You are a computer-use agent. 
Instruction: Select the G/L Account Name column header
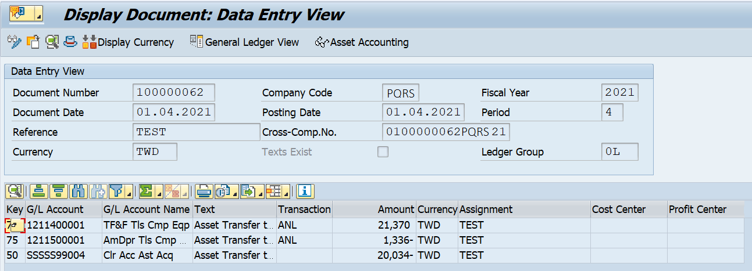point(147,209)
